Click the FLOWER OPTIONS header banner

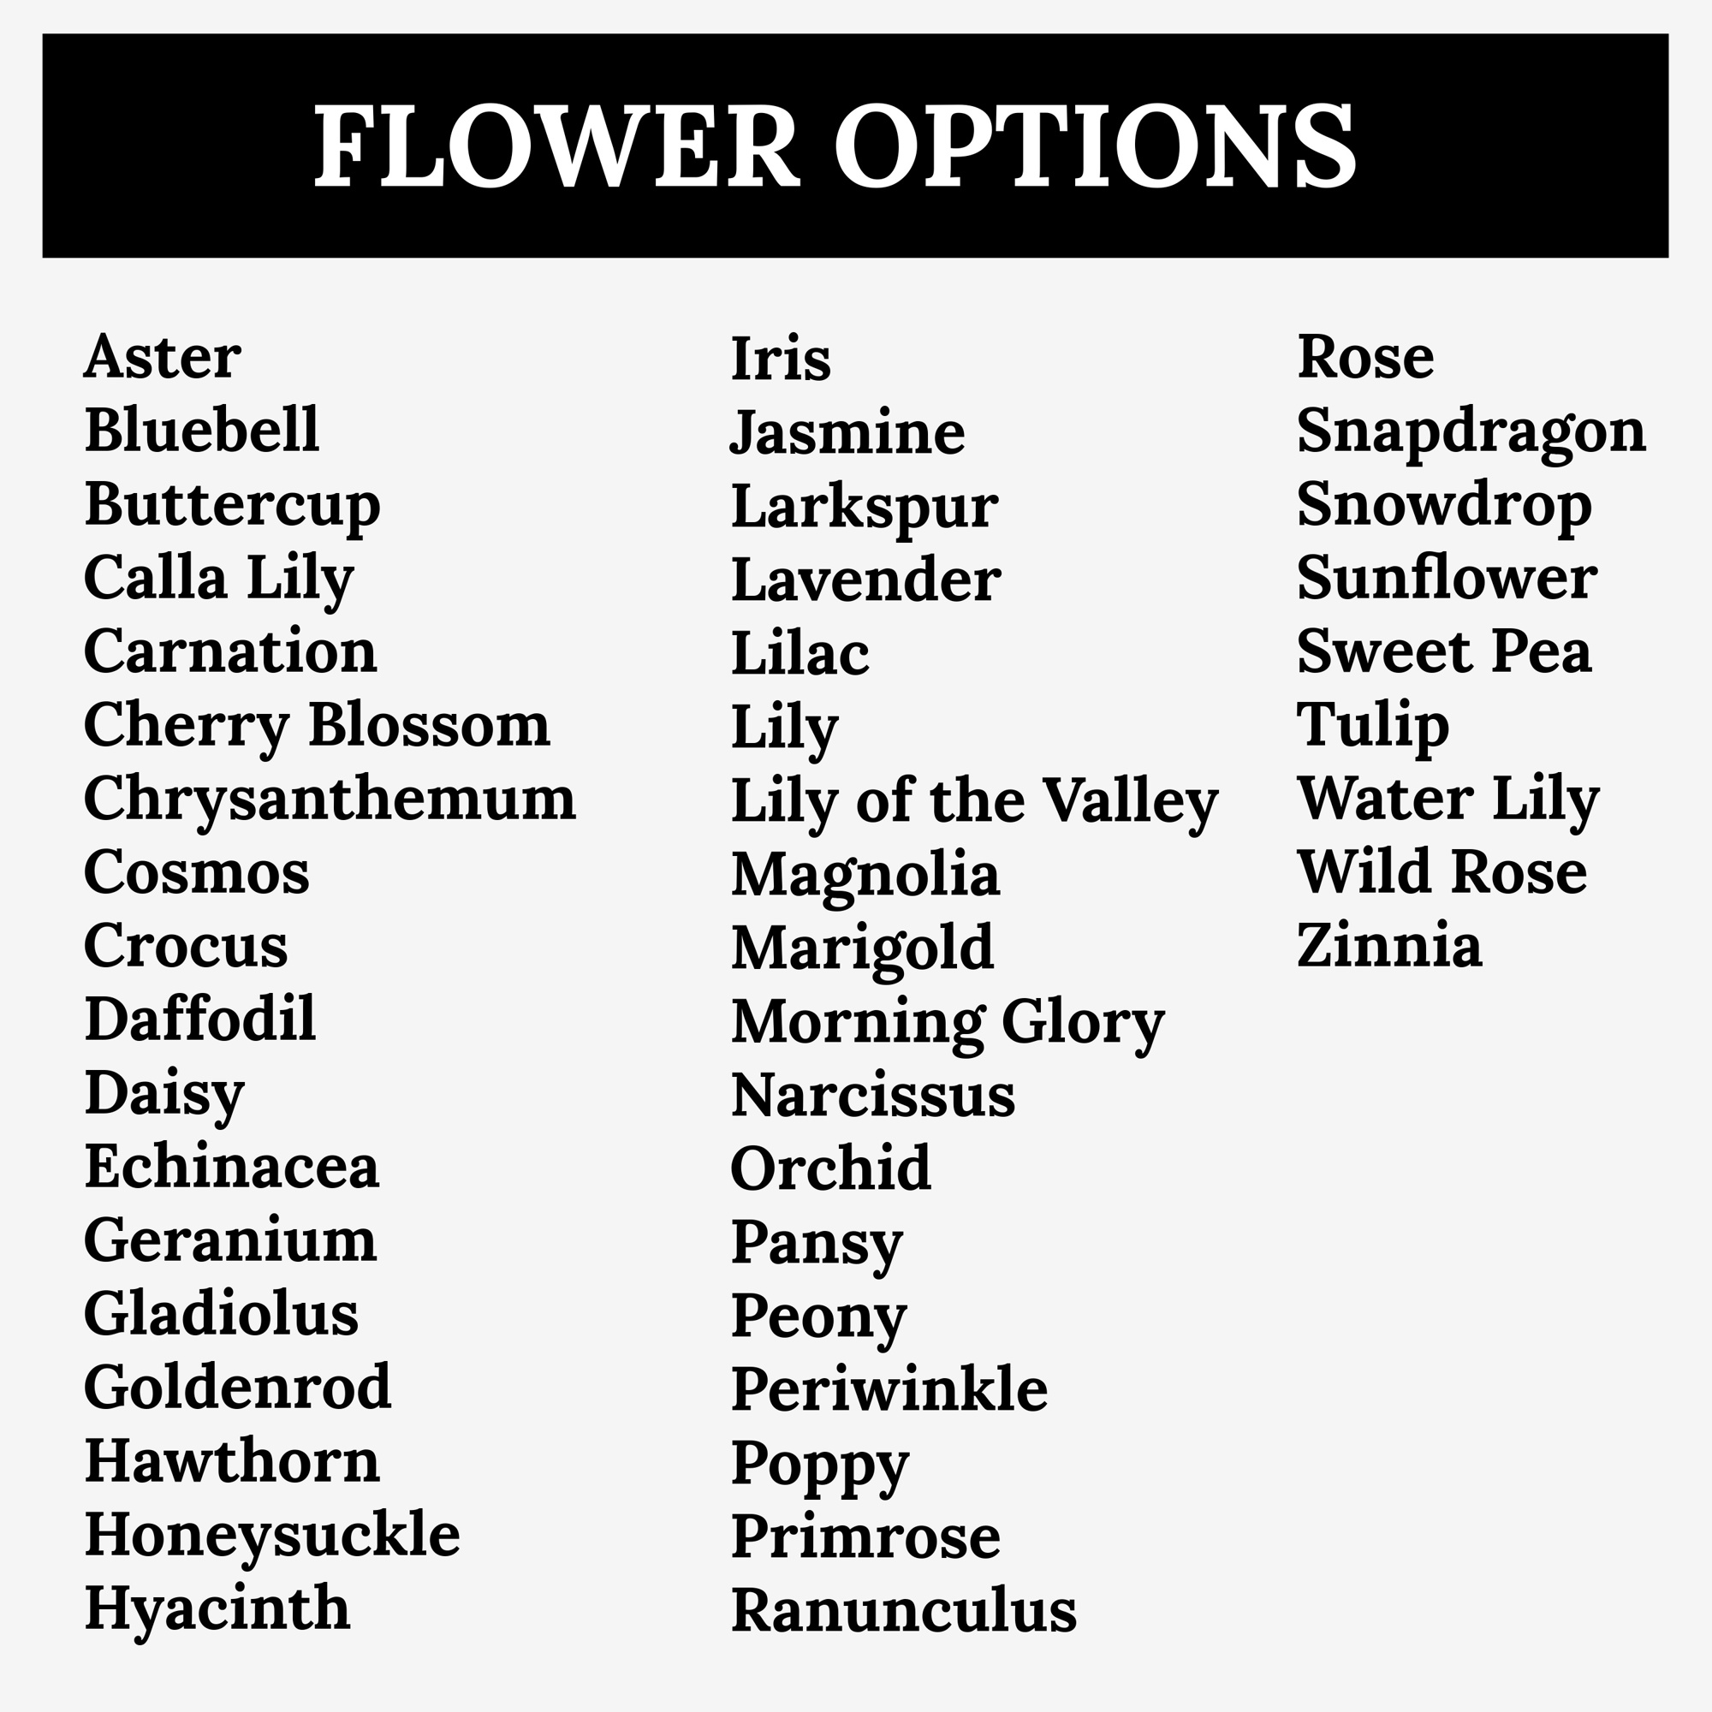pyautogui.click(x=855, y=146)
